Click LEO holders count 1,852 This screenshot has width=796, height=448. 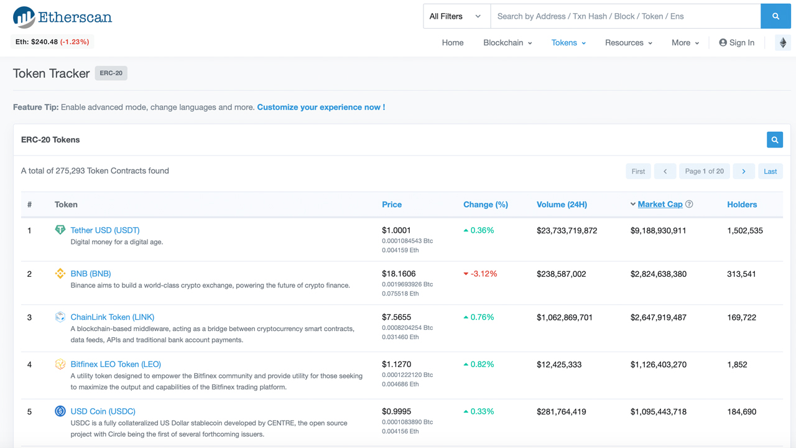point(737,365)
